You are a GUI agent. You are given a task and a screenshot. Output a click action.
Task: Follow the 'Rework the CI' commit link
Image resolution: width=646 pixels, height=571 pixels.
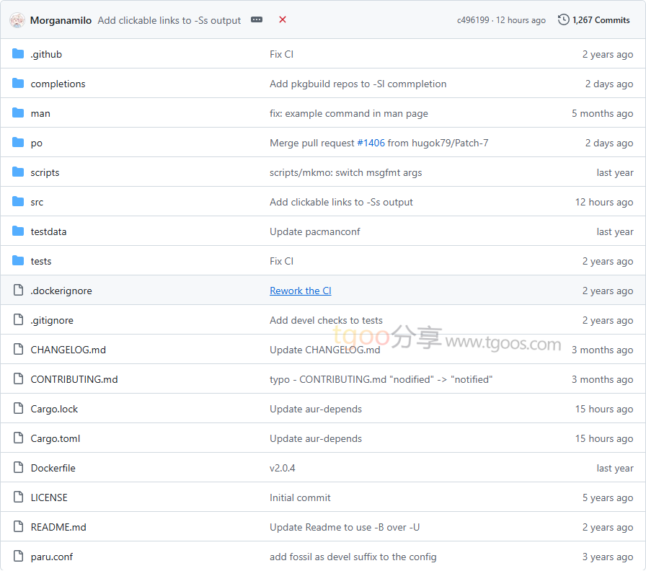[x=301, y=291]
